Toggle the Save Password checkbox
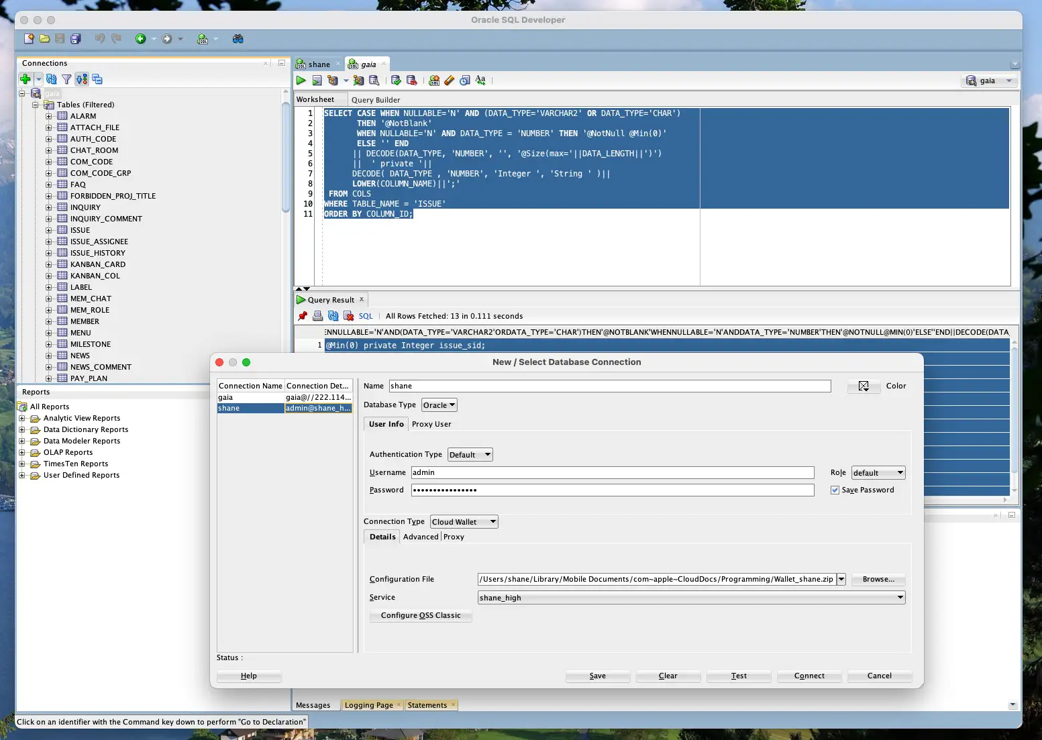Viewport: 1042px width, 740px height. pyautogui.click(x=835, y=490)
